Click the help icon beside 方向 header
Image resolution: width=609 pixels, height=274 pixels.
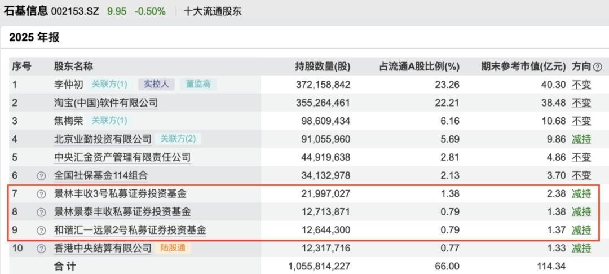pos(597,67)
